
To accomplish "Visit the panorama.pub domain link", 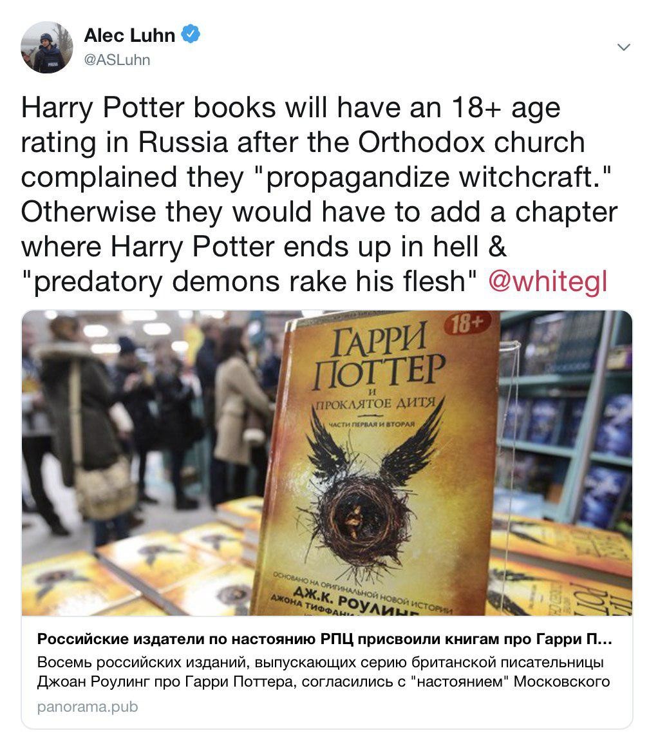I will 88,707.
